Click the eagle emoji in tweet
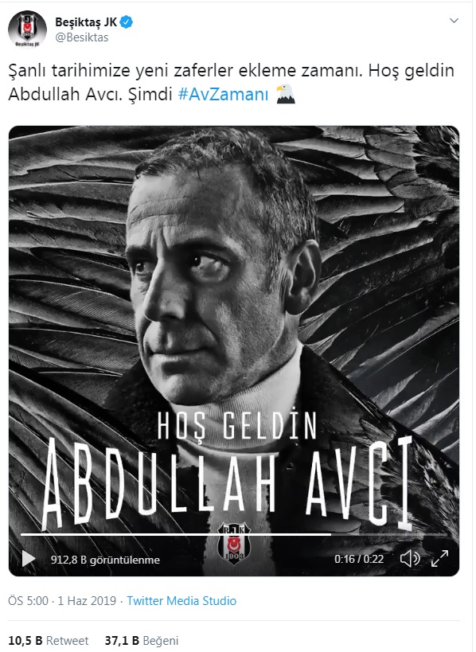476x652 pixels. (286, 94)
